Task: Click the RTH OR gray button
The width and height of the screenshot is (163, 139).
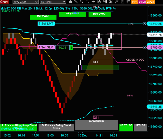Action: click(x=141, y=128)
